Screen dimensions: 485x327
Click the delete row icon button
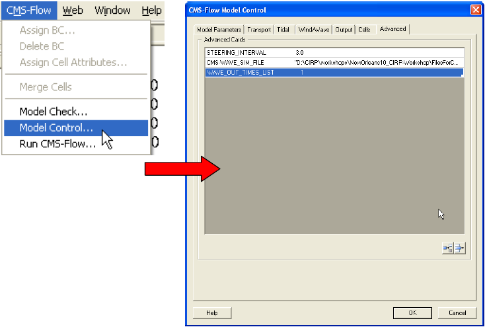[x=459, y=248]
